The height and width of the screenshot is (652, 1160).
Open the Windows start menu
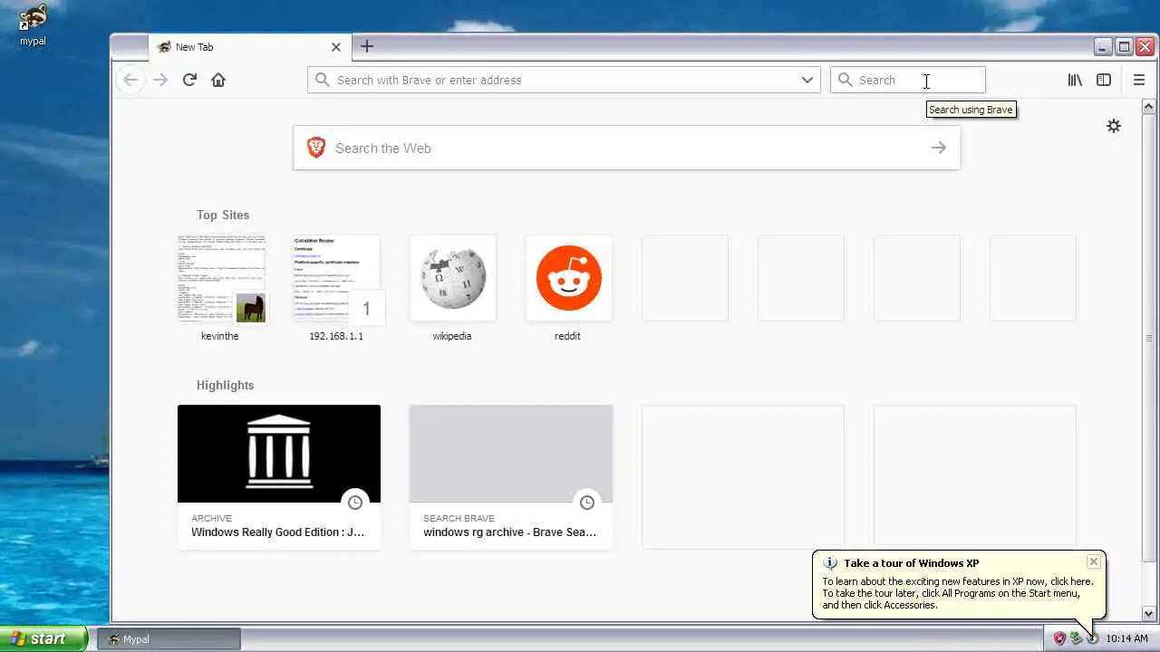[43, 638]
